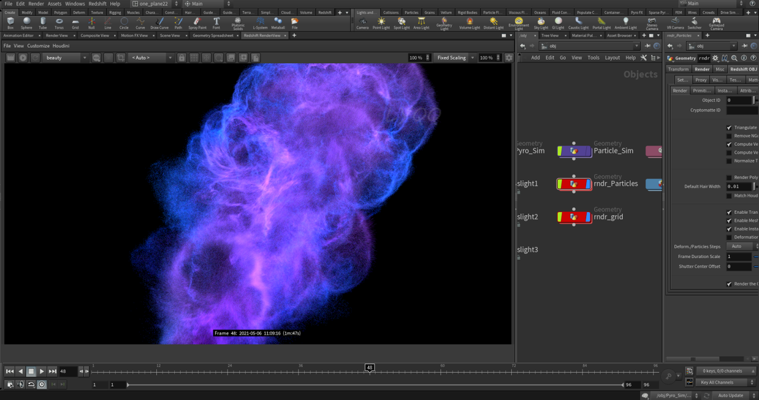Create a Spot Light from the shelf
The image size is (759, 400).
pyautogui.click(x=401, y=23)
